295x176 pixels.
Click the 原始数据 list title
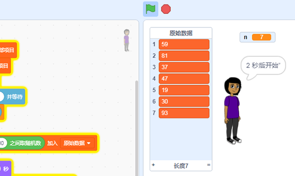181,33
